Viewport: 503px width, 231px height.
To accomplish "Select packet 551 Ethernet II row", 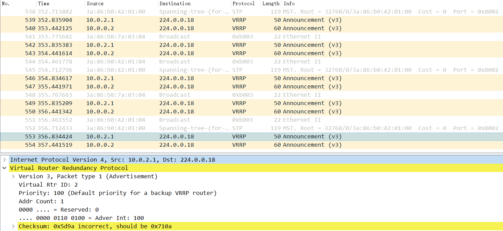I will (251, 120).
